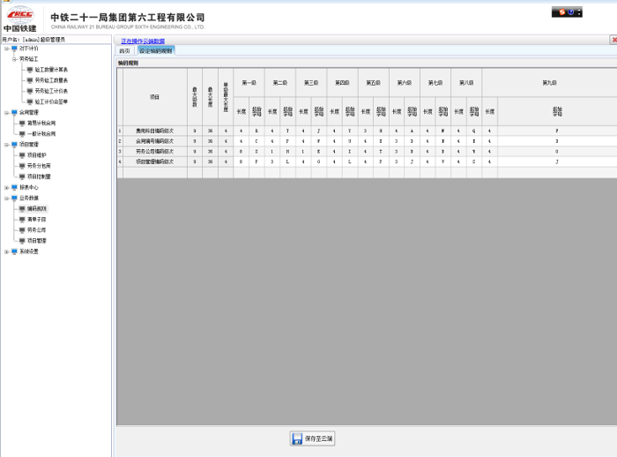Viewport: 617px width, 457px height.
Task: Expand the 报表中心 tree node
Action: [x=5, y=187]
